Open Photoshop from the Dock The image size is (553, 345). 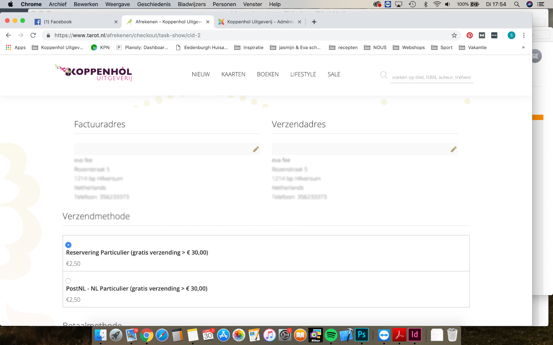pyautogui.click(x=362, y=335)
